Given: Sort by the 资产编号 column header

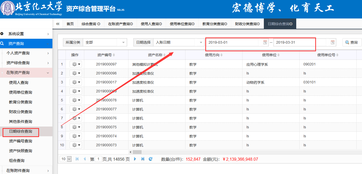Looking at the screenshot, I should tap(106, 55).
